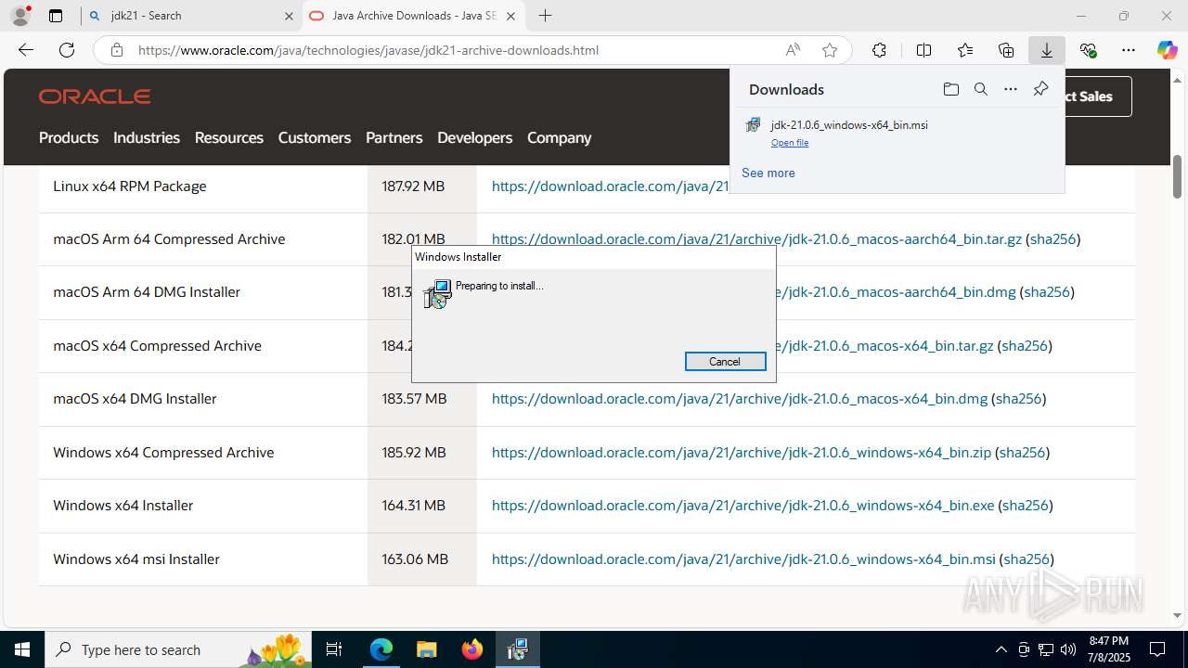1188x668 pixels.
Task: Select Windows Installer taskbar icon
Action: (518, 649)
